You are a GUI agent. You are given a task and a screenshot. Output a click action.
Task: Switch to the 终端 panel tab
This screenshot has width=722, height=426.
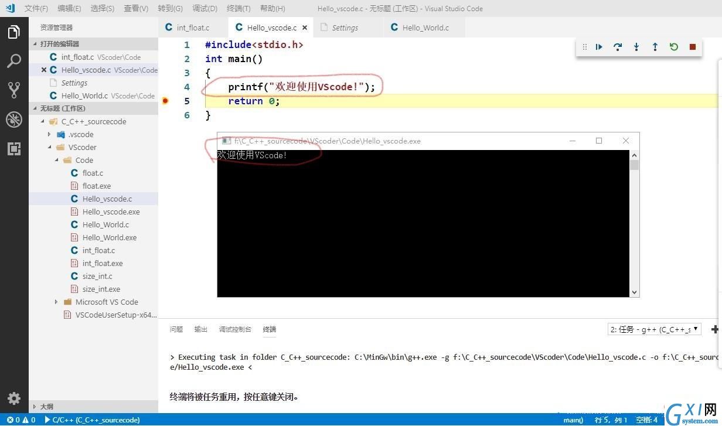point(270,329)
